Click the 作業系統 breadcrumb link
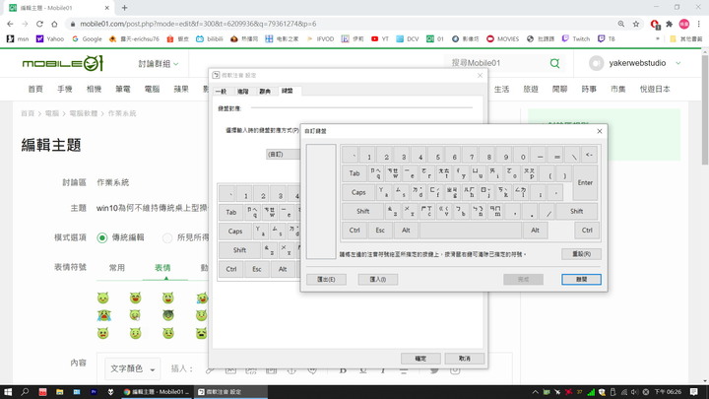 pos(122,113)
